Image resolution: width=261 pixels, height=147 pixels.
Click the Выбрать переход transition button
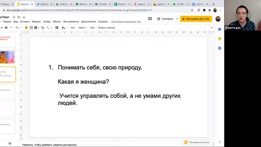pyautogui.click(x=106, y=28)
